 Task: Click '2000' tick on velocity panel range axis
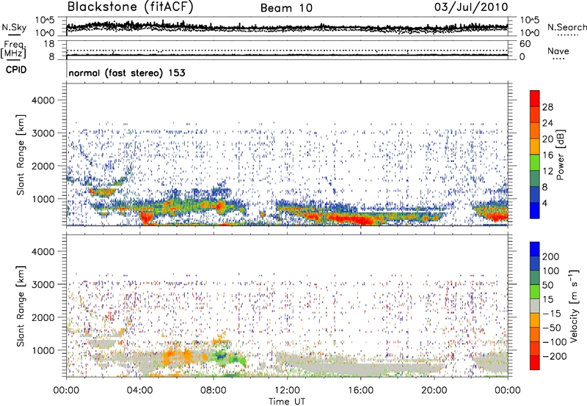tap(43, 317)
